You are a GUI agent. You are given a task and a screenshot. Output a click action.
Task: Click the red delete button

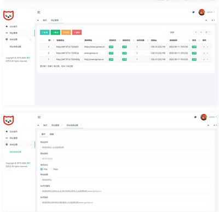77,32
